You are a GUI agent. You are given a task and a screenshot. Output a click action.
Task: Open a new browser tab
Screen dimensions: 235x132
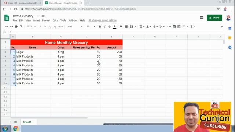click(88, 3)
